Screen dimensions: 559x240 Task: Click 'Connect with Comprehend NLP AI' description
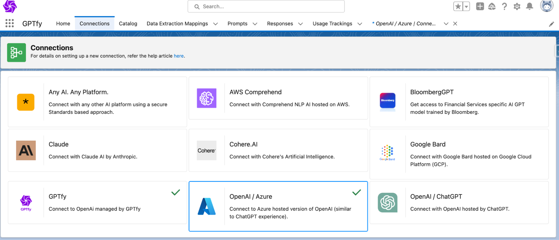coord(289,104)
